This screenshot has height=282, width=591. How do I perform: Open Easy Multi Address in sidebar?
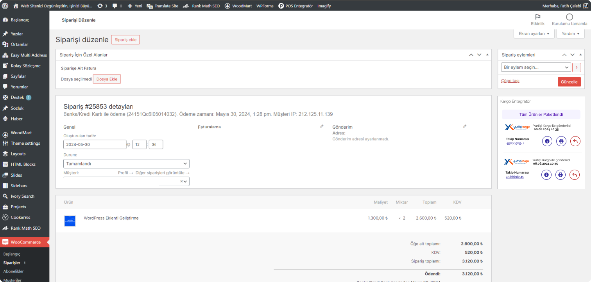[25, 55]
